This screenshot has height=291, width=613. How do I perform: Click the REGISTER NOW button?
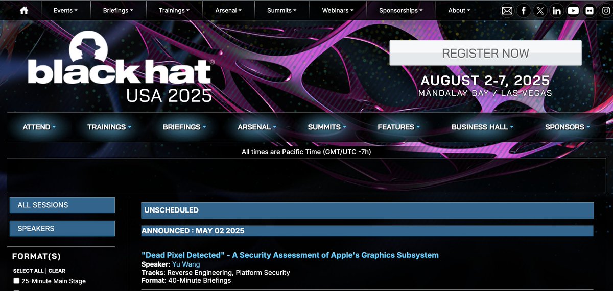[x=485, y=53]
